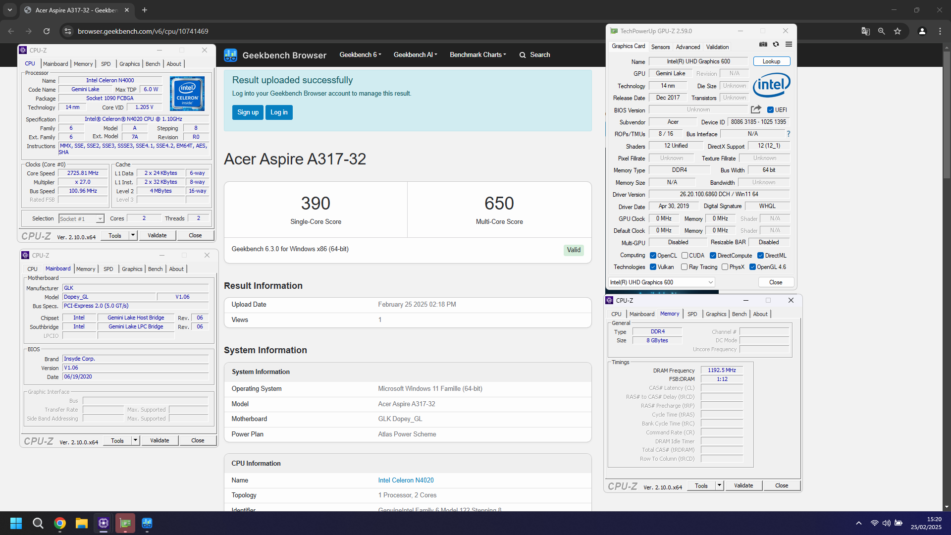Open the Intel Celeron N4020 link
The width and height of the screenshot is (951, 535).
(x=406, y=481)
